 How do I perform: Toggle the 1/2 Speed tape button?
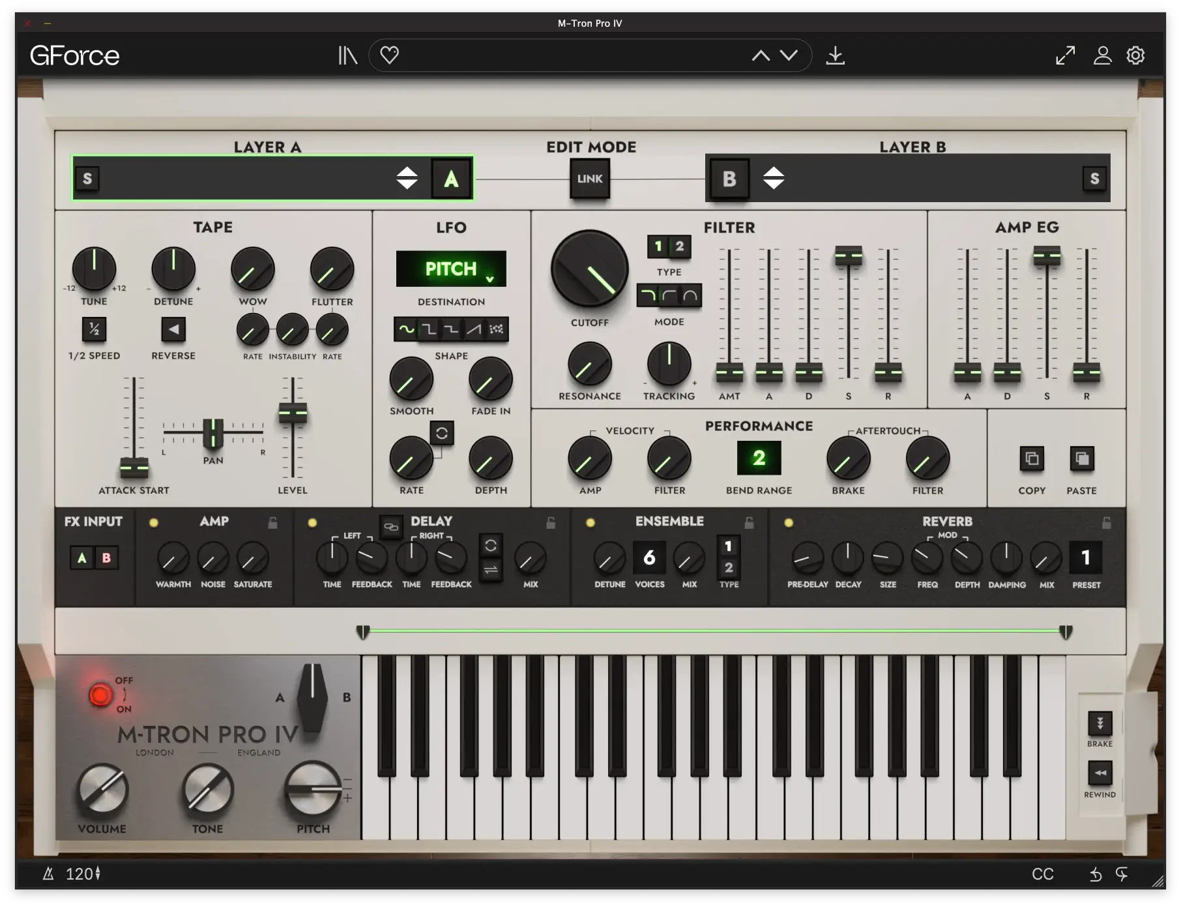[94, 329]
